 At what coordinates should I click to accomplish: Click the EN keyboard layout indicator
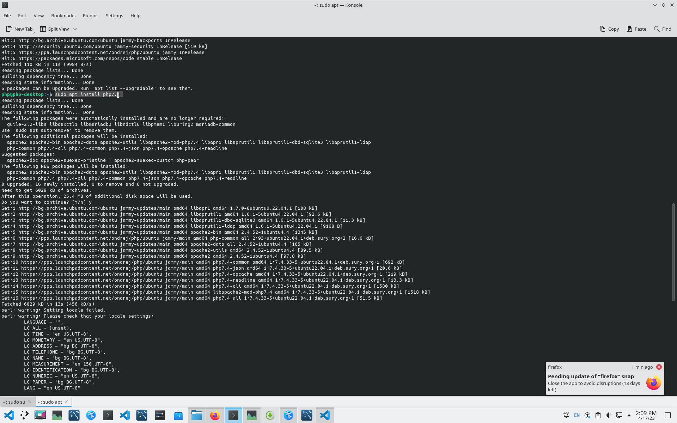point(577,415)
